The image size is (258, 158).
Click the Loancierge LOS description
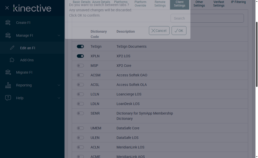tap(129, 94)
